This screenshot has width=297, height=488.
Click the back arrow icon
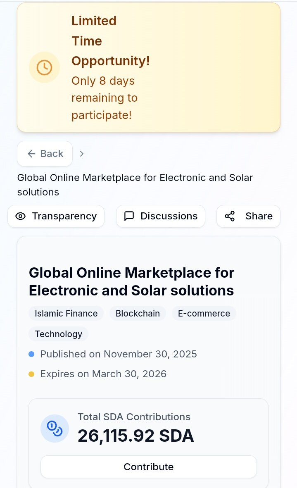31,154
